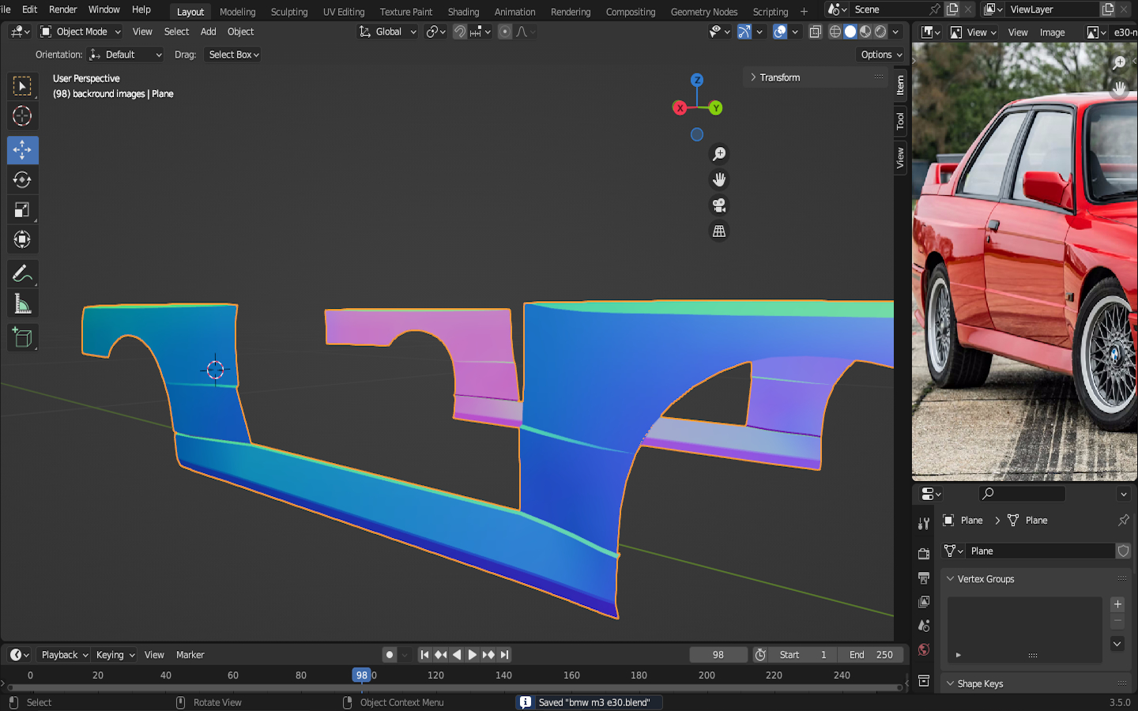Pick the Add Cube tool

point(22,338)
